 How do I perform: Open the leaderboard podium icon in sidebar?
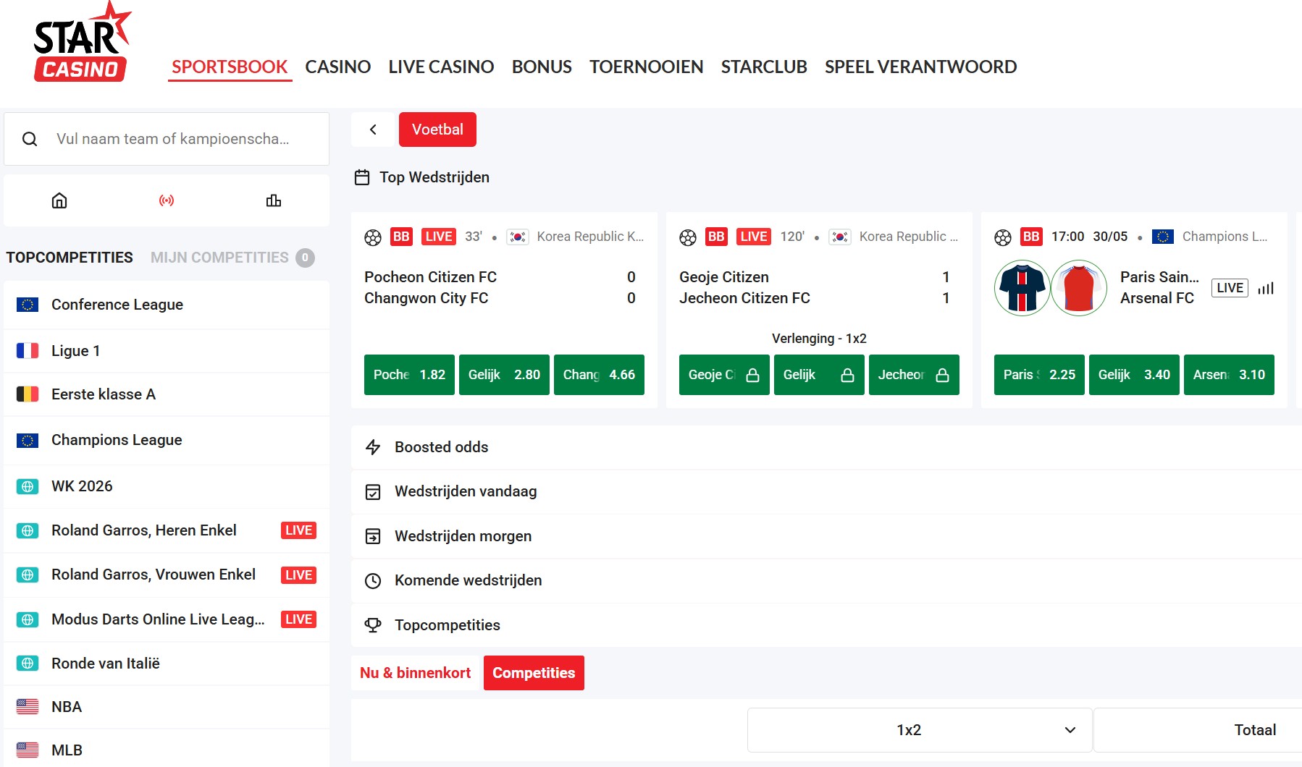[274, 200]
